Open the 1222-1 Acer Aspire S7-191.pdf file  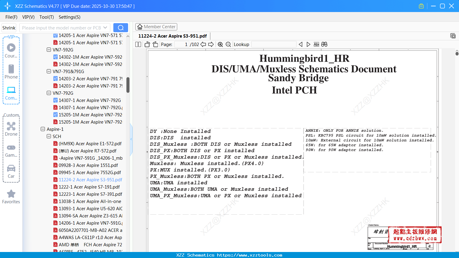(x=86, y=187)
